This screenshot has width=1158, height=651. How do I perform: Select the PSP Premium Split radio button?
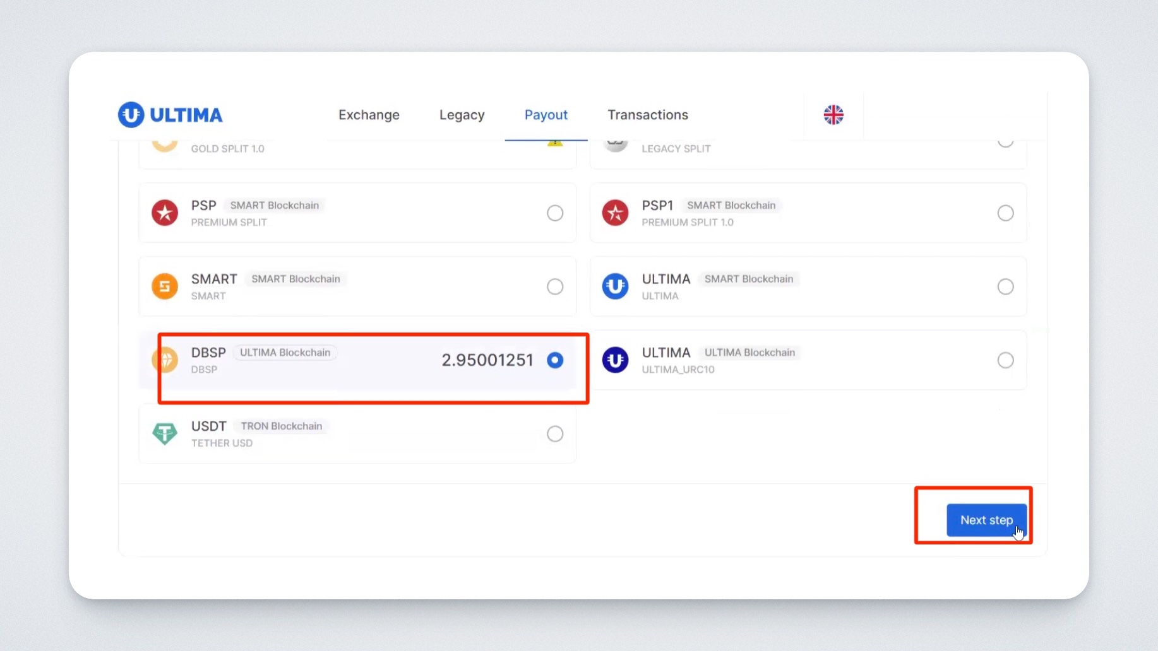pos(555,213)
